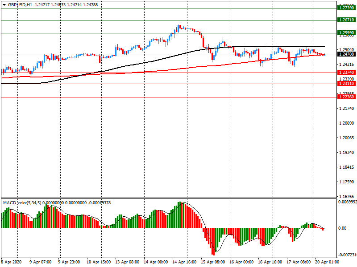
Task: Select the 16 Apr 16:00 time label
Action: click(270, 262)
